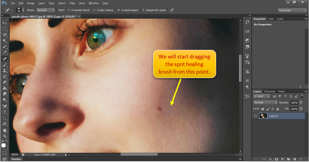Expand the status bar Doc info arrow

point(66,155)
